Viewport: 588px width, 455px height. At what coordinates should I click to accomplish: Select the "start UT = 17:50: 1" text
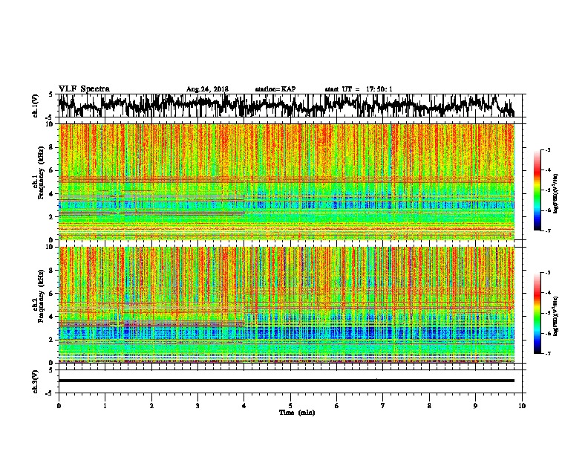(x=359, y=89)
